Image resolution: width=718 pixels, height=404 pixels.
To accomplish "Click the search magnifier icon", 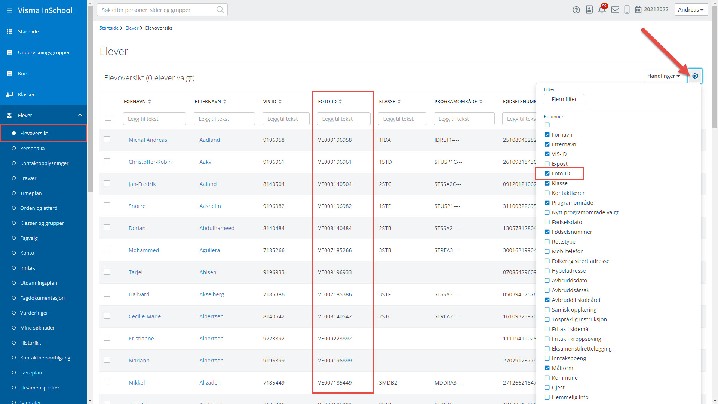I will click(220, 10).
